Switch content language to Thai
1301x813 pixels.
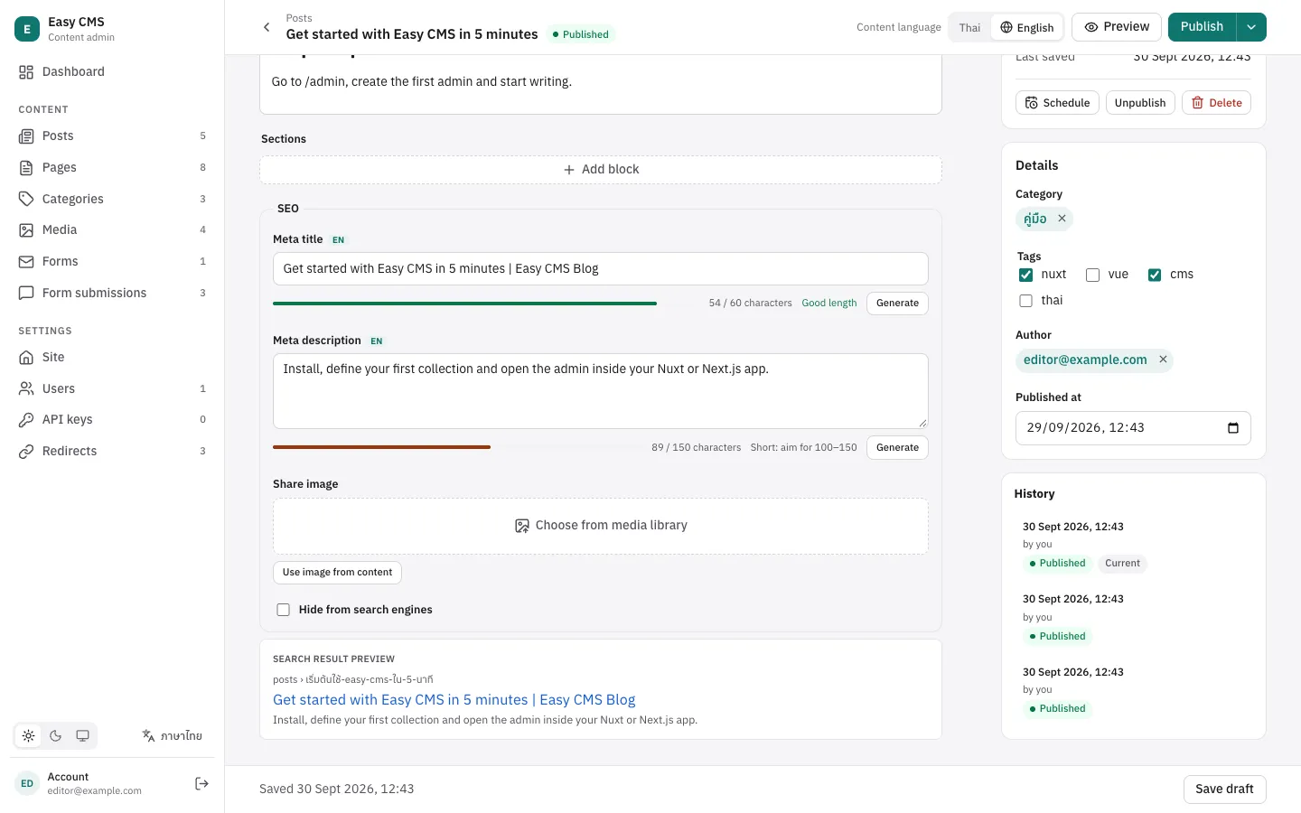click(x=969, y=27)
